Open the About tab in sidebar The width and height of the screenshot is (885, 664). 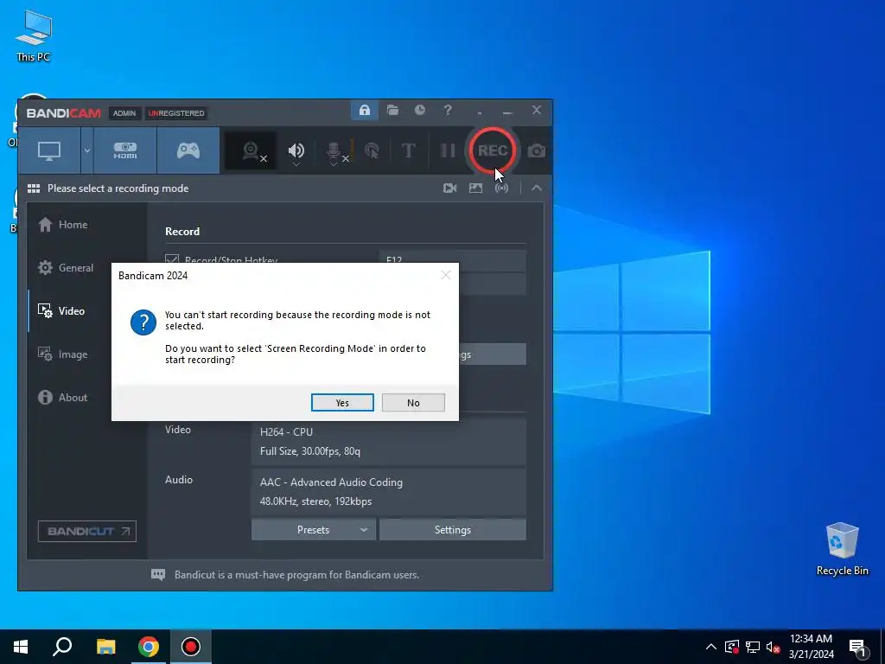click(62, 398)
